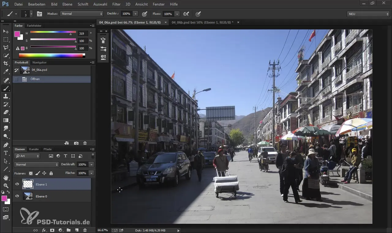Viewport: 392px width, 233px height.
Task: Open layer blend mode Normal dropdown
Action: click(36, 165)
